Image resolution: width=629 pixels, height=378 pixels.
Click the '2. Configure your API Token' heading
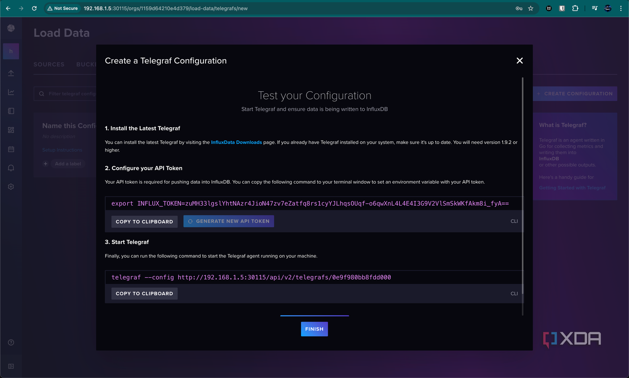(x=143, y=168)
